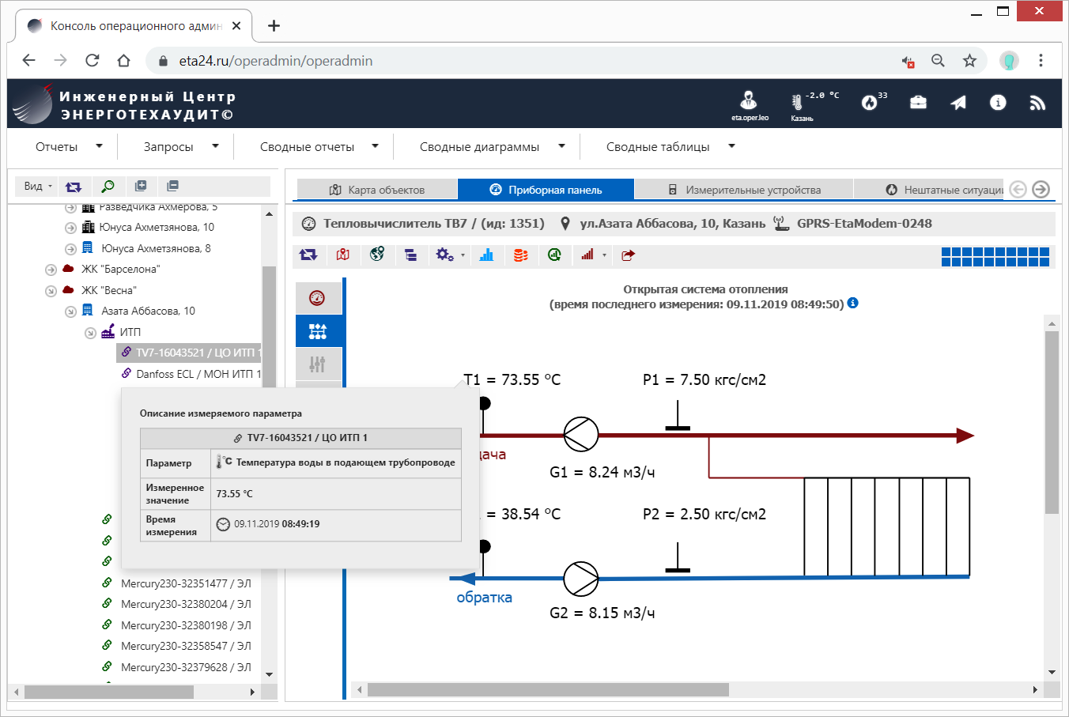Image resolution: width=1069 pixels, height=717 pixels.
Task: Select the mnemonic scheme sidebar icon
Action: 318,331
